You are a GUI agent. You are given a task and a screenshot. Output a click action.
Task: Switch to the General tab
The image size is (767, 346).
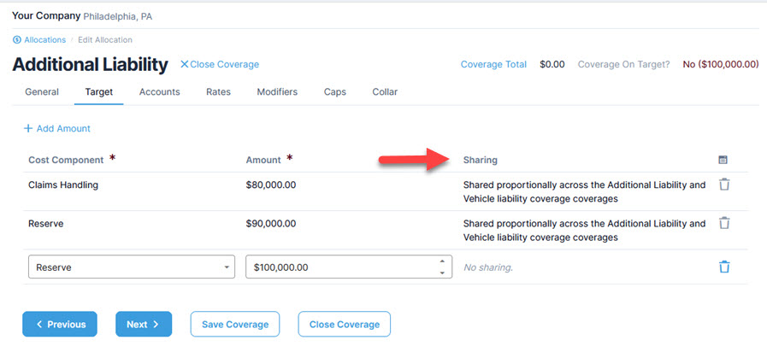coord(42,92)
